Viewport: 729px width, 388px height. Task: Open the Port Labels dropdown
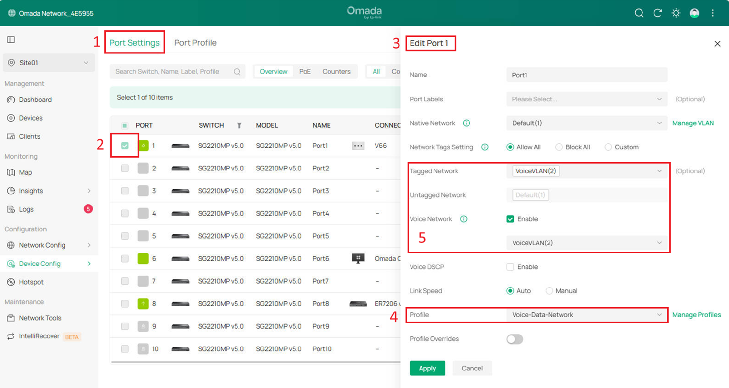pyautogui.click(x=587, y=99)
